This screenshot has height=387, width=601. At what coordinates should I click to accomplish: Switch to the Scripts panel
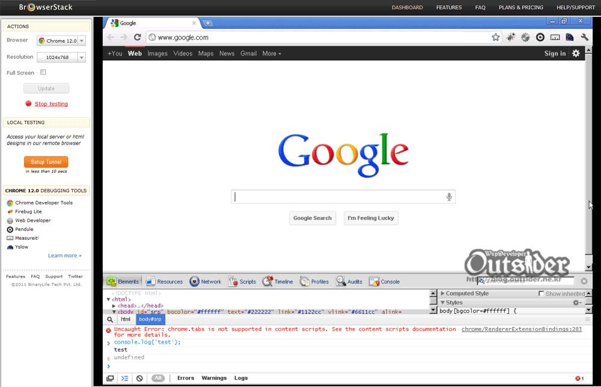pyautogui.click(x=242, y=282)
